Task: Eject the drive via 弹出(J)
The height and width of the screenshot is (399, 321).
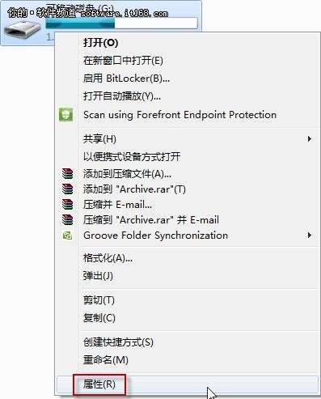Action: pos(98,276)
